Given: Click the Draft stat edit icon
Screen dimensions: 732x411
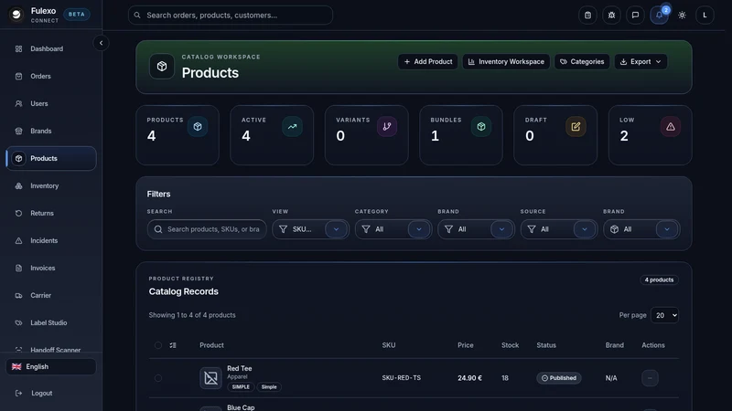Looking at the screenshot, I should (576, 126).
